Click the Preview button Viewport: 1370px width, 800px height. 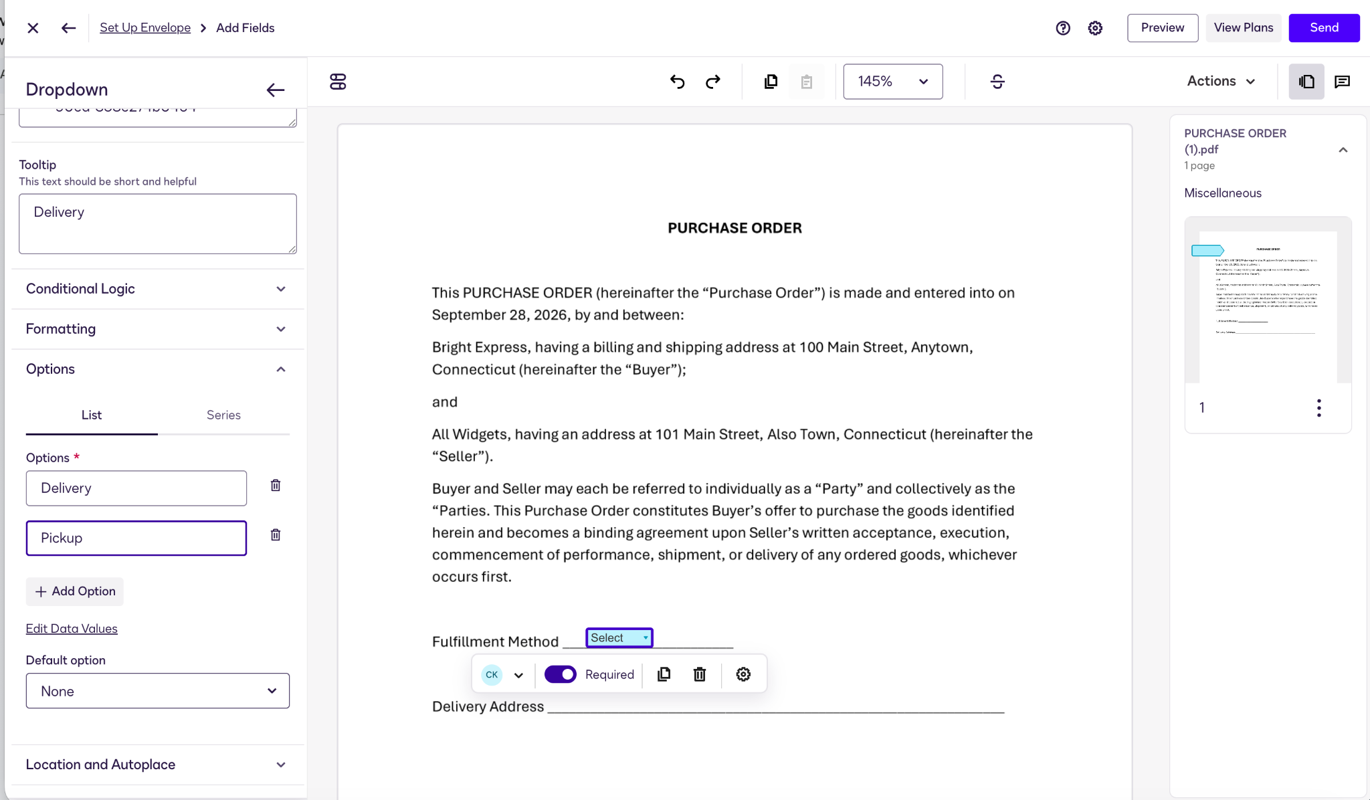click(x=1163, y=27)
